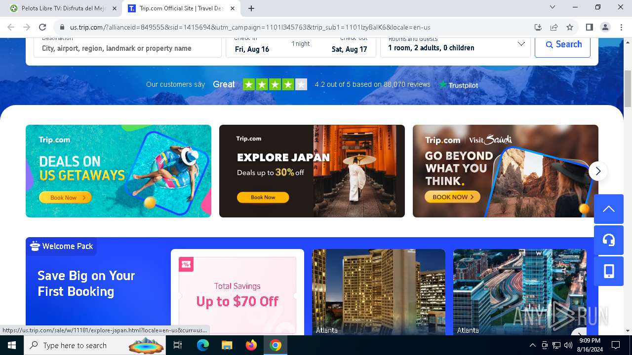Open Visit Saudi banner
The width and height of the screenshot is (632, 355).
tap(506, 171)
